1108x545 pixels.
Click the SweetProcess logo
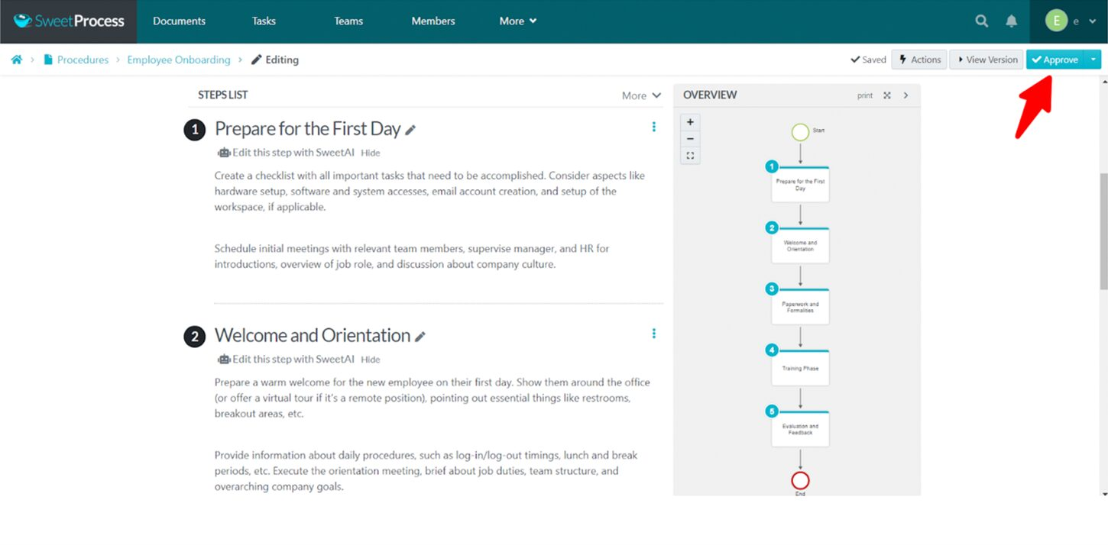[x=69, y=21]
